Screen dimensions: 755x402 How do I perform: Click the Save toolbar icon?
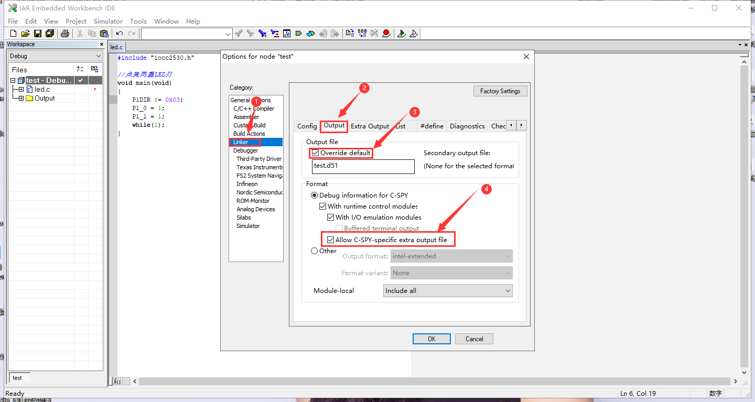tap(38, 34)
